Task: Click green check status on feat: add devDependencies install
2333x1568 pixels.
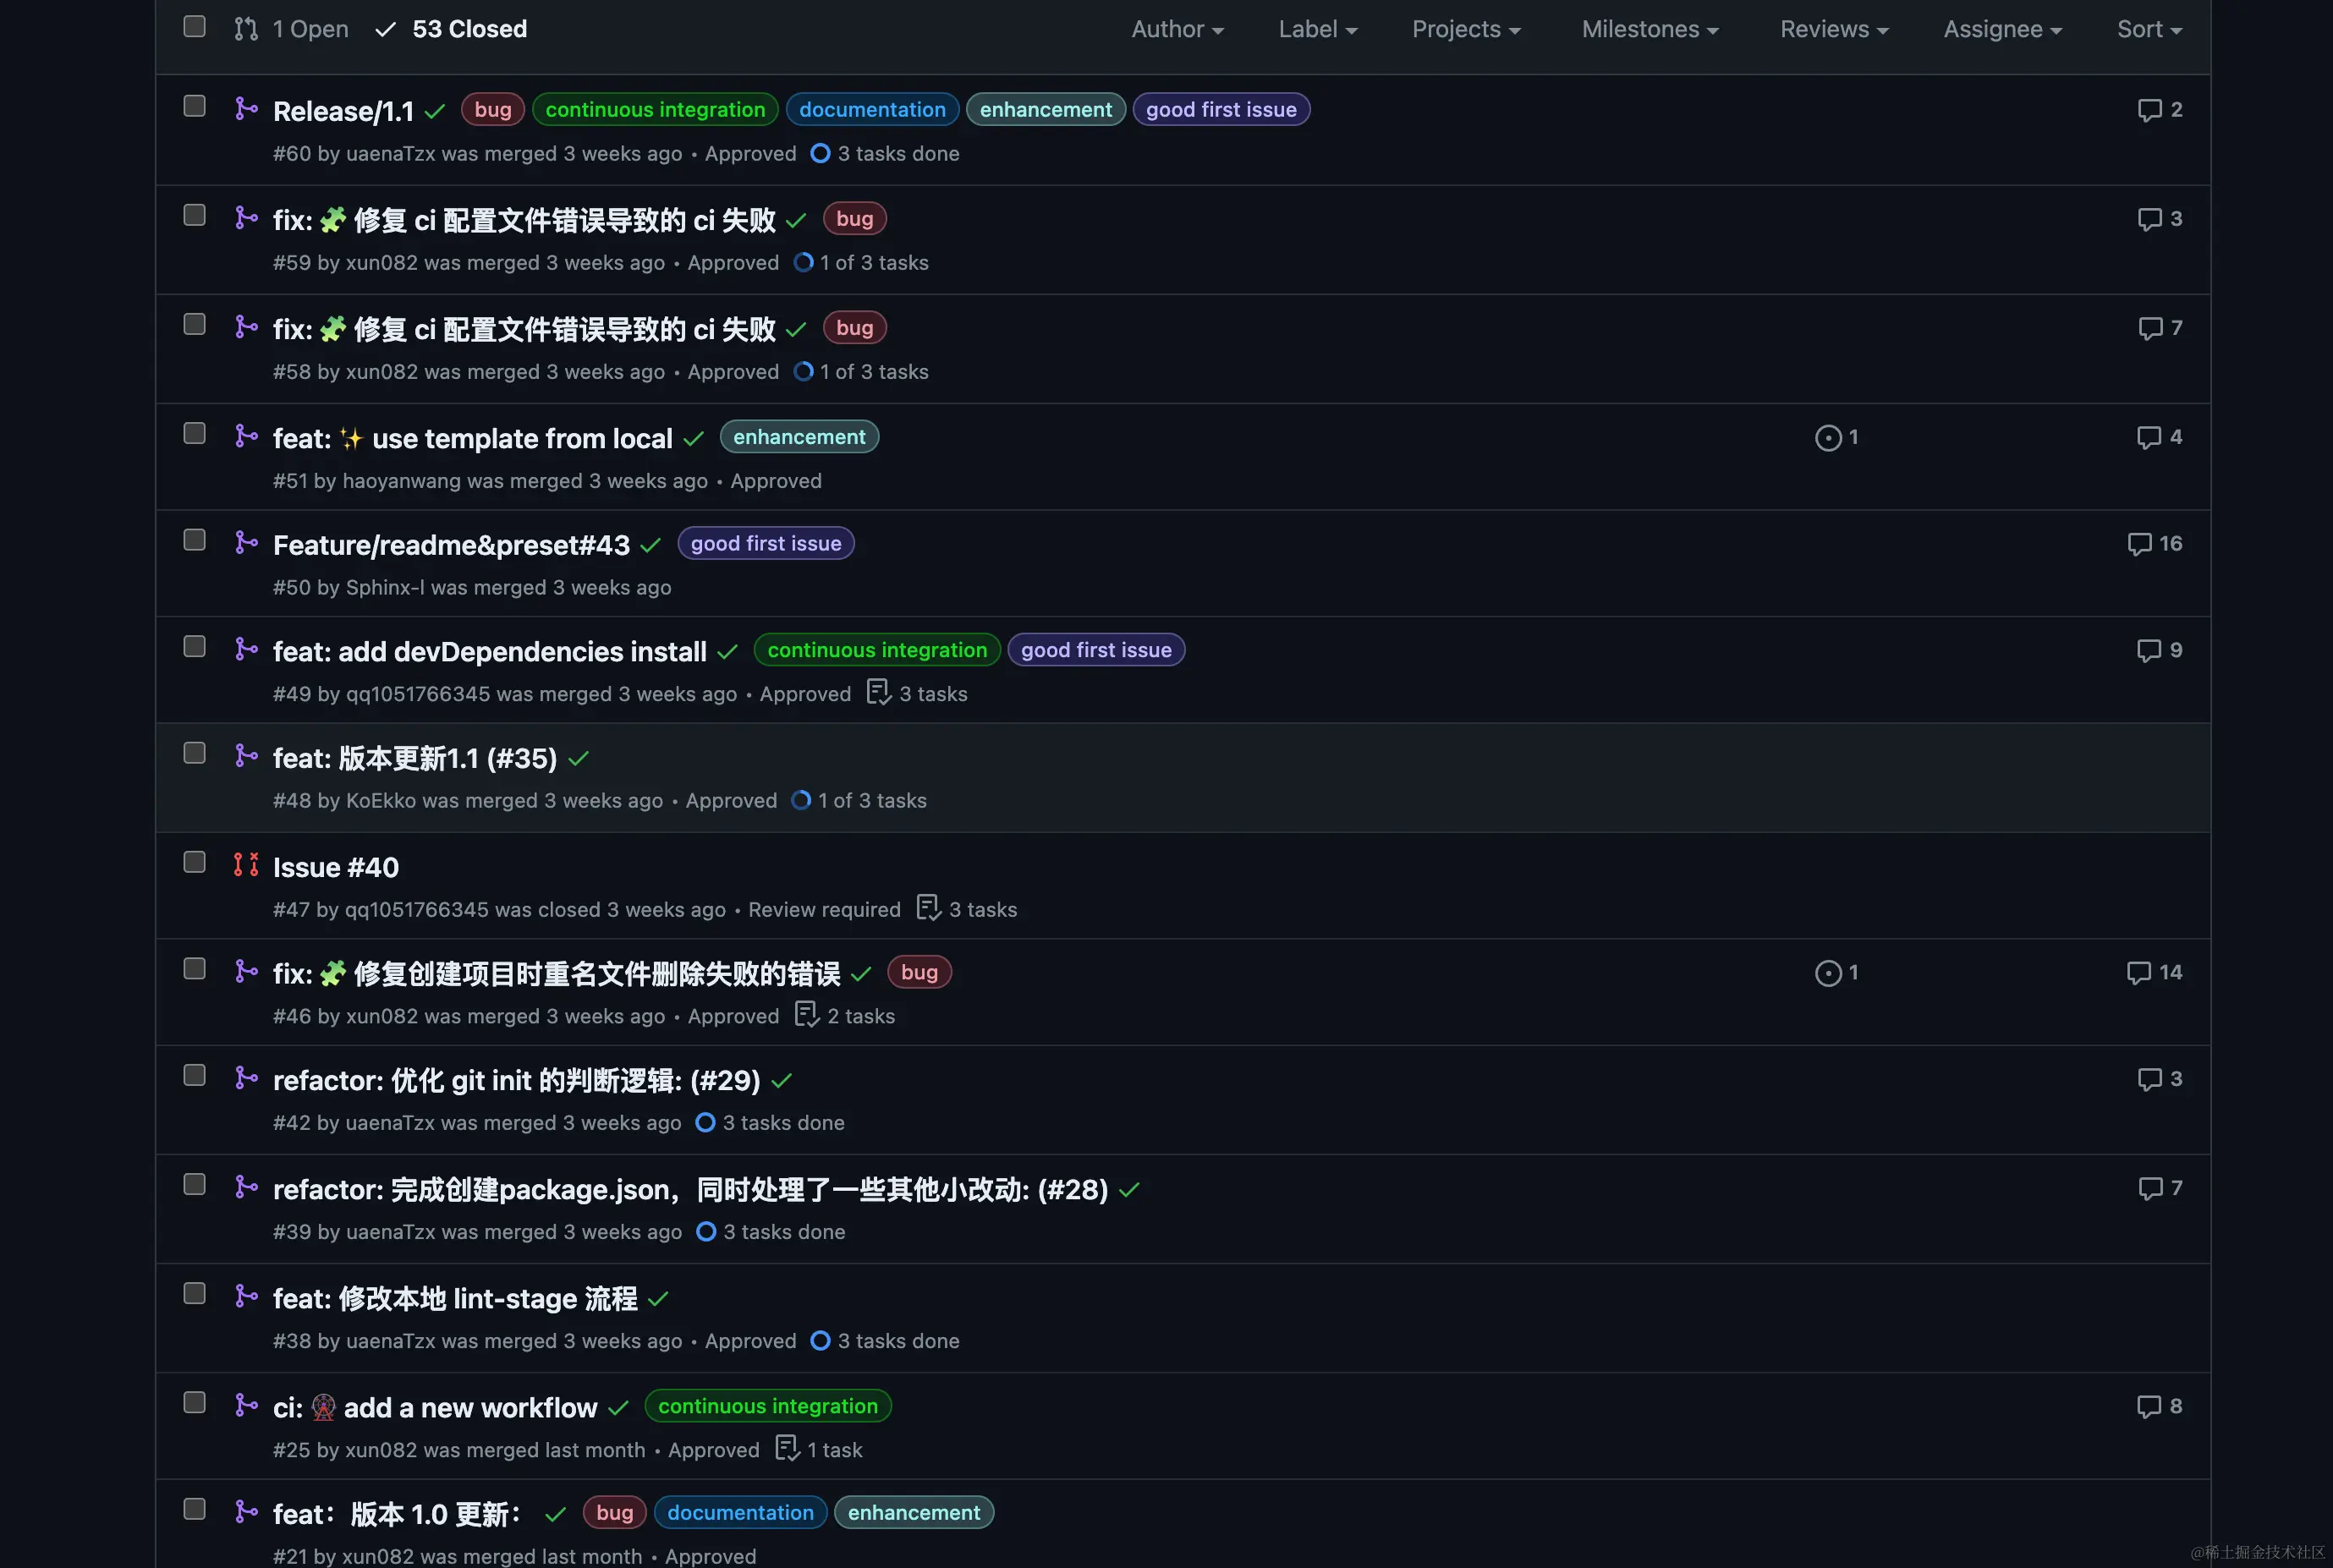Action: pyautogui.click(x=727, y=652)
